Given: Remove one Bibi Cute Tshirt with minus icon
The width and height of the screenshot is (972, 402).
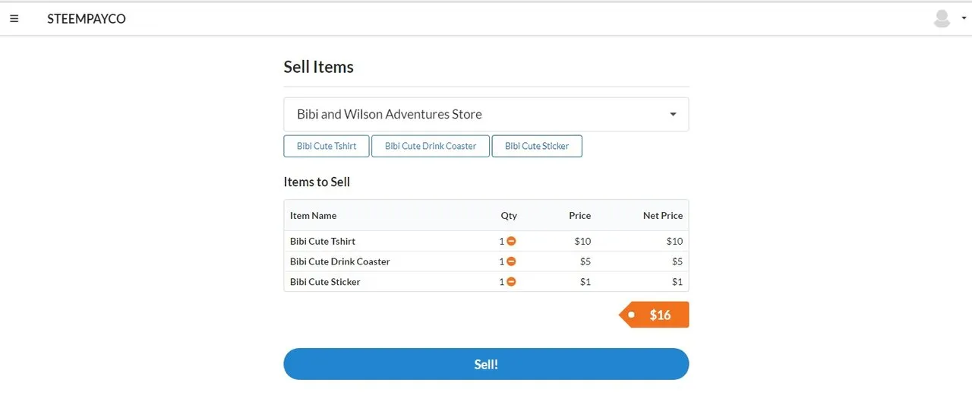Looking at the screenshot, I should 511,241.
